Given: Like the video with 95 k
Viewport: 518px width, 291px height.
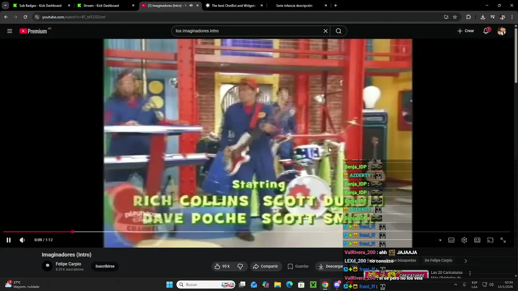Looking at the screenshot, I should [222, 266].
